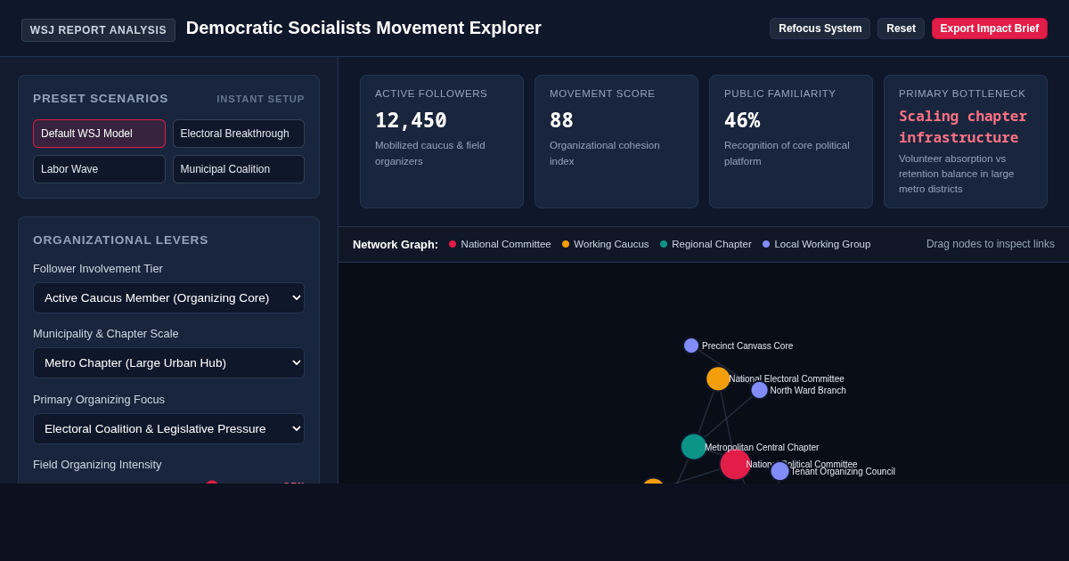This screenshot has width=1069, height=561.
Task: Click the National Committee legend dot
Action: pyautogui.click(x=453, y=244)
